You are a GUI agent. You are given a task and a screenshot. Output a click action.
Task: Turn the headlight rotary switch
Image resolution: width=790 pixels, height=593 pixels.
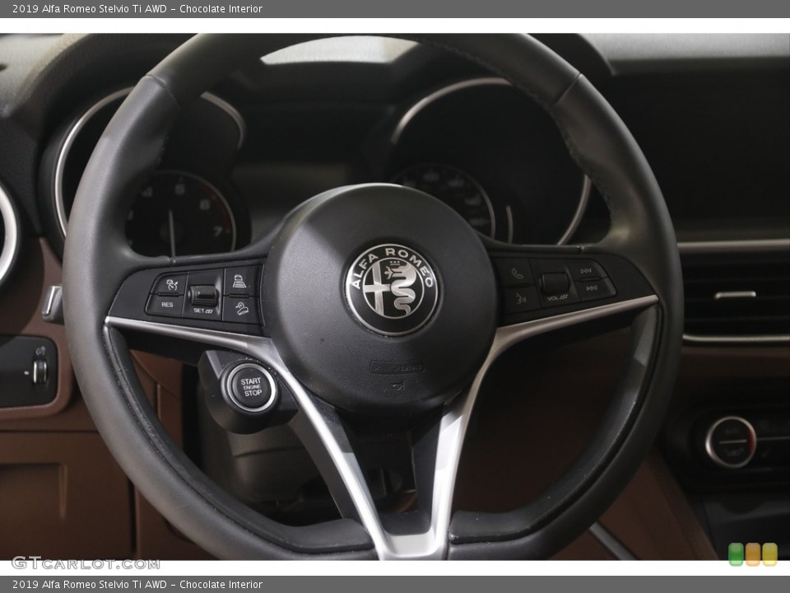tap(39, 372)
